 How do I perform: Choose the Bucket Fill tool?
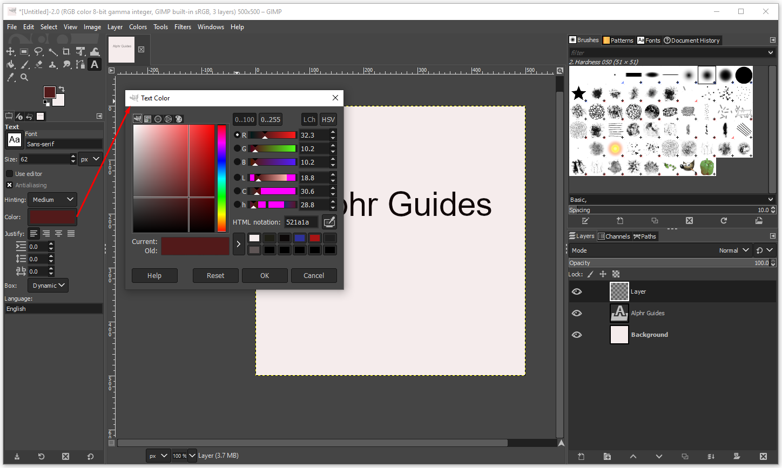(10, 65)
